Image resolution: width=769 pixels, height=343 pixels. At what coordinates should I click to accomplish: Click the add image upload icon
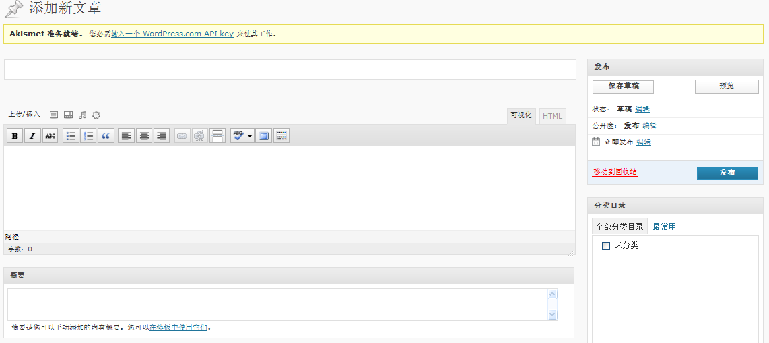(x=54, y=115)
